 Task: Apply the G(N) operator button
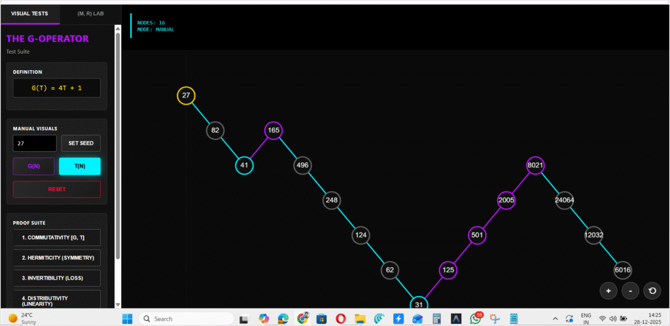pos(33,166)
